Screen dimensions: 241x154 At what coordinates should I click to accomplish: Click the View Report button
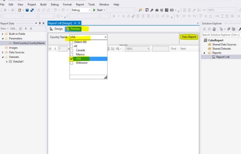[x=189, y=37]
